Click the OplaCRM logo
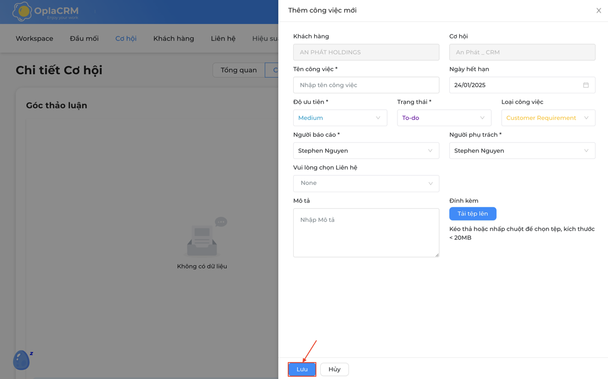Viewport: 608px width, 379px height. click(x=45, y=12)
